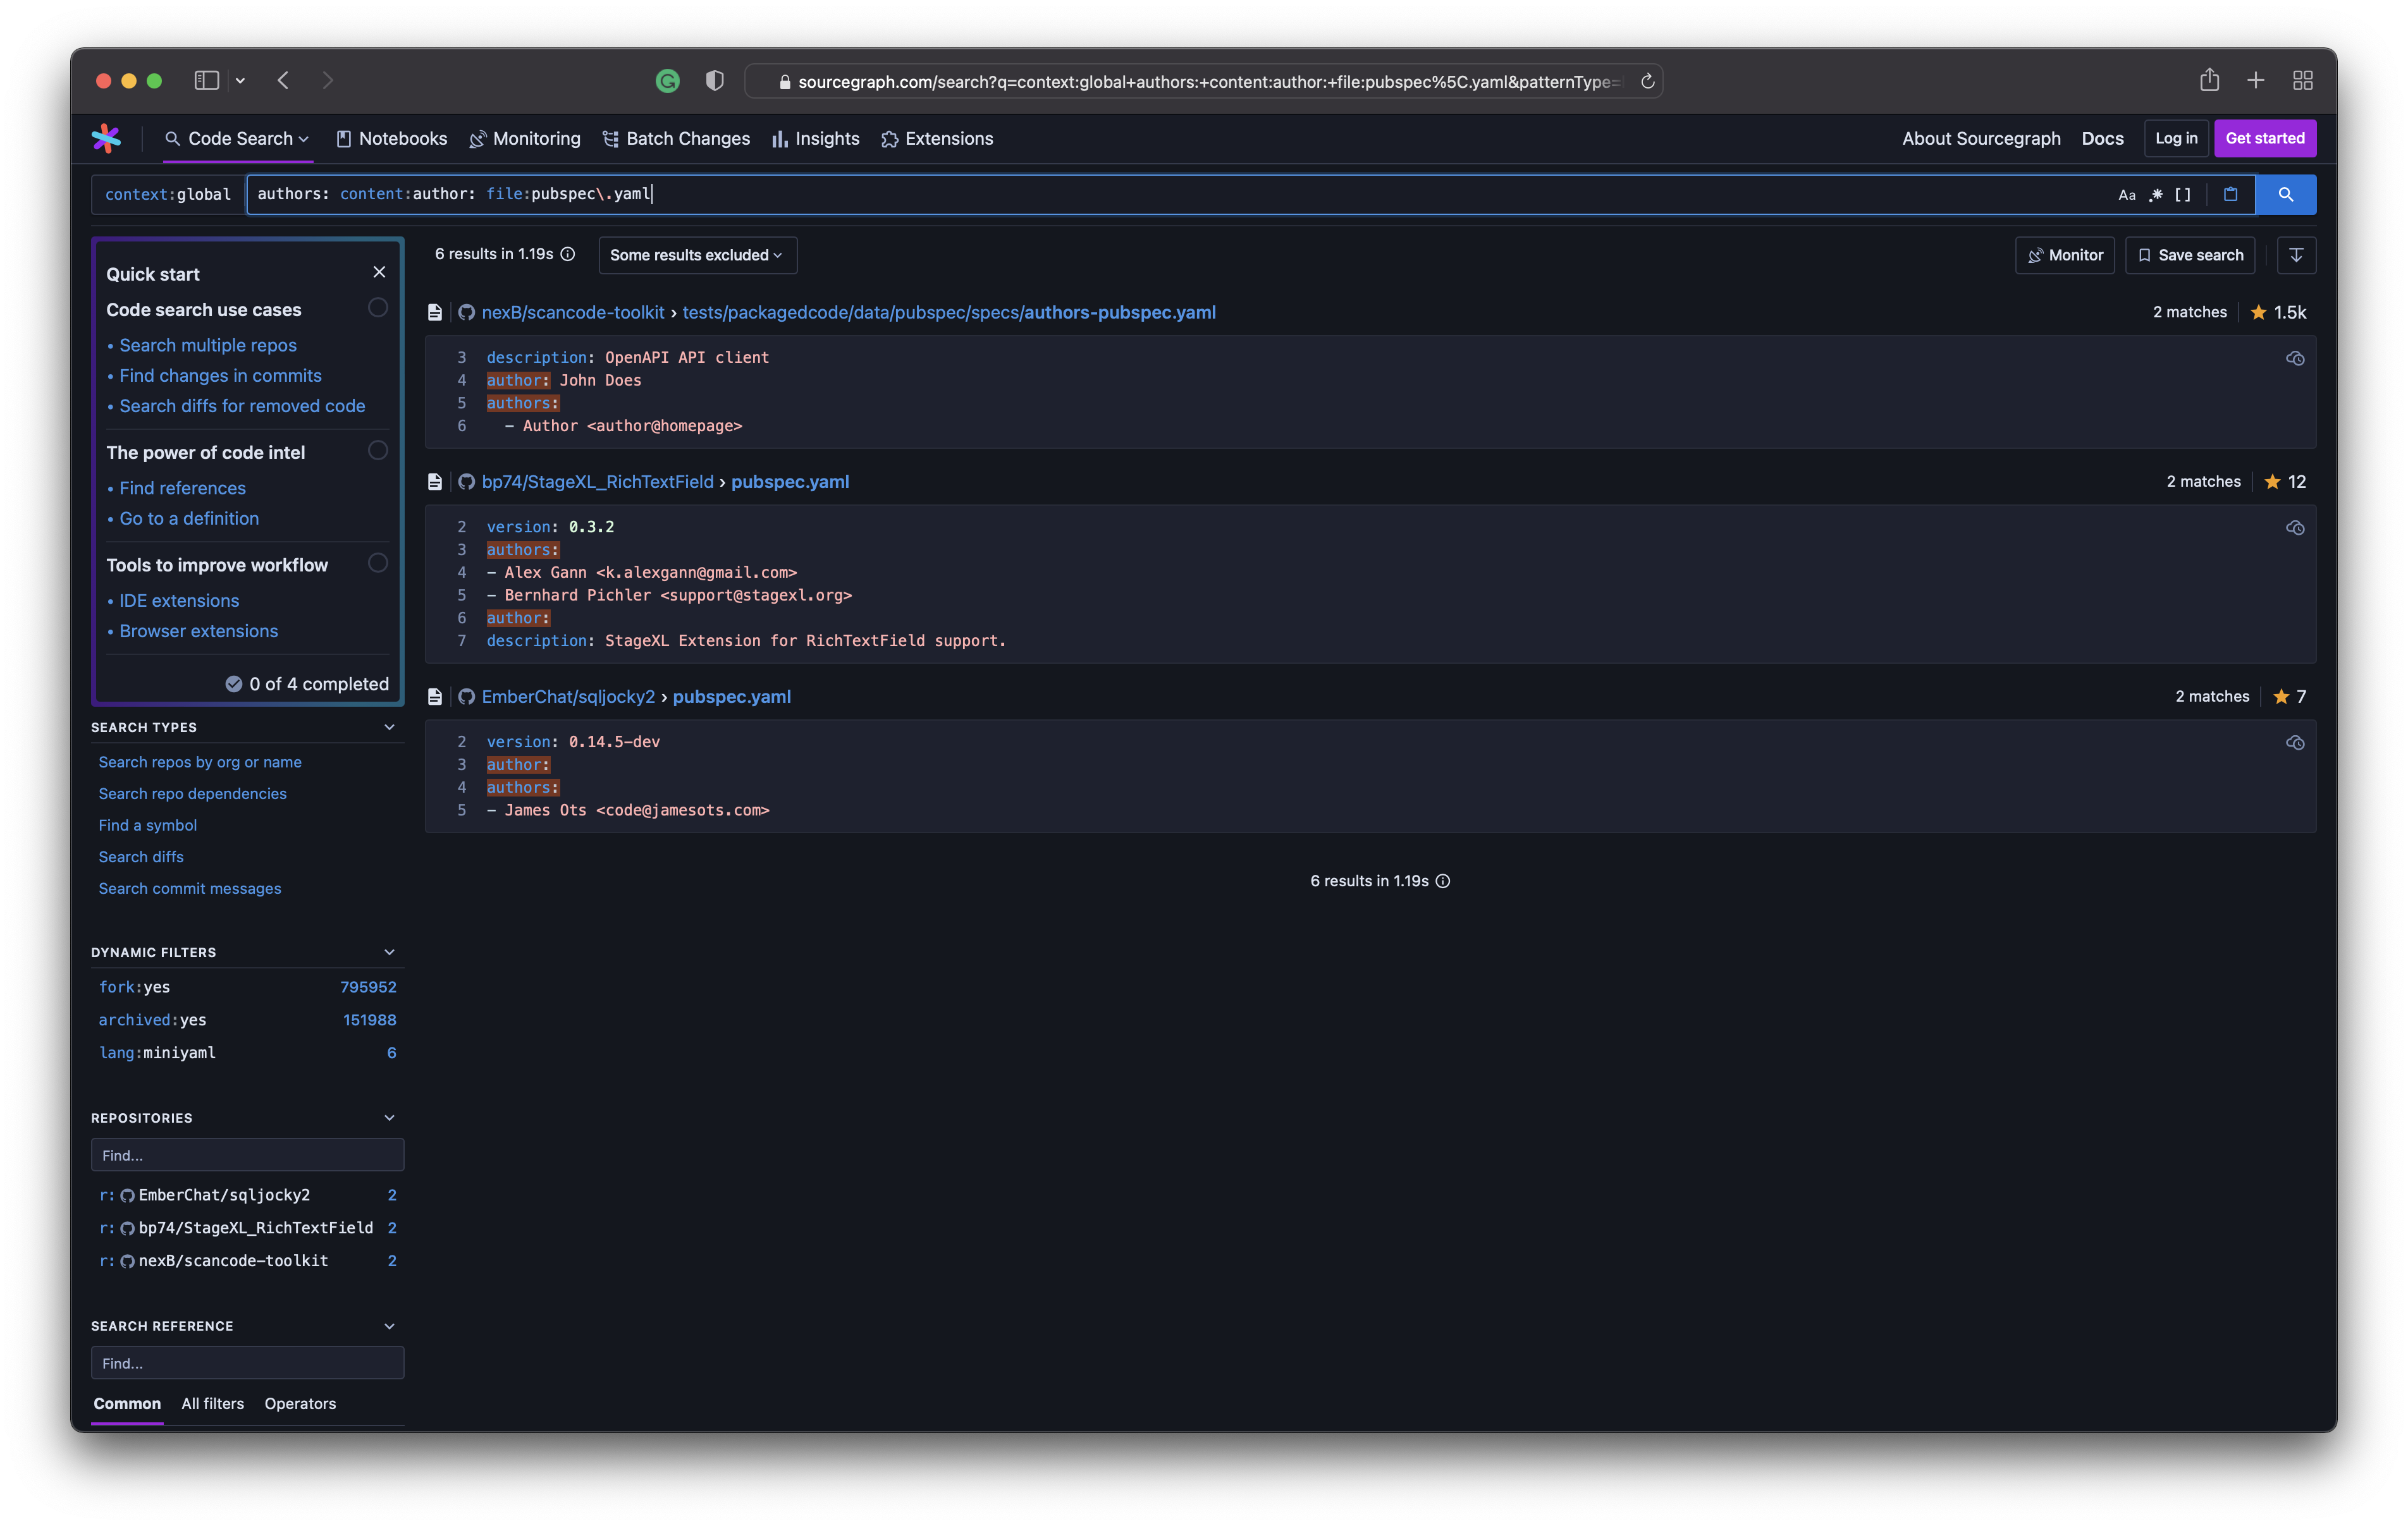Go back with browser back arrow
This screenshot has width=2408, height=1526.
(x=283, y=80)
